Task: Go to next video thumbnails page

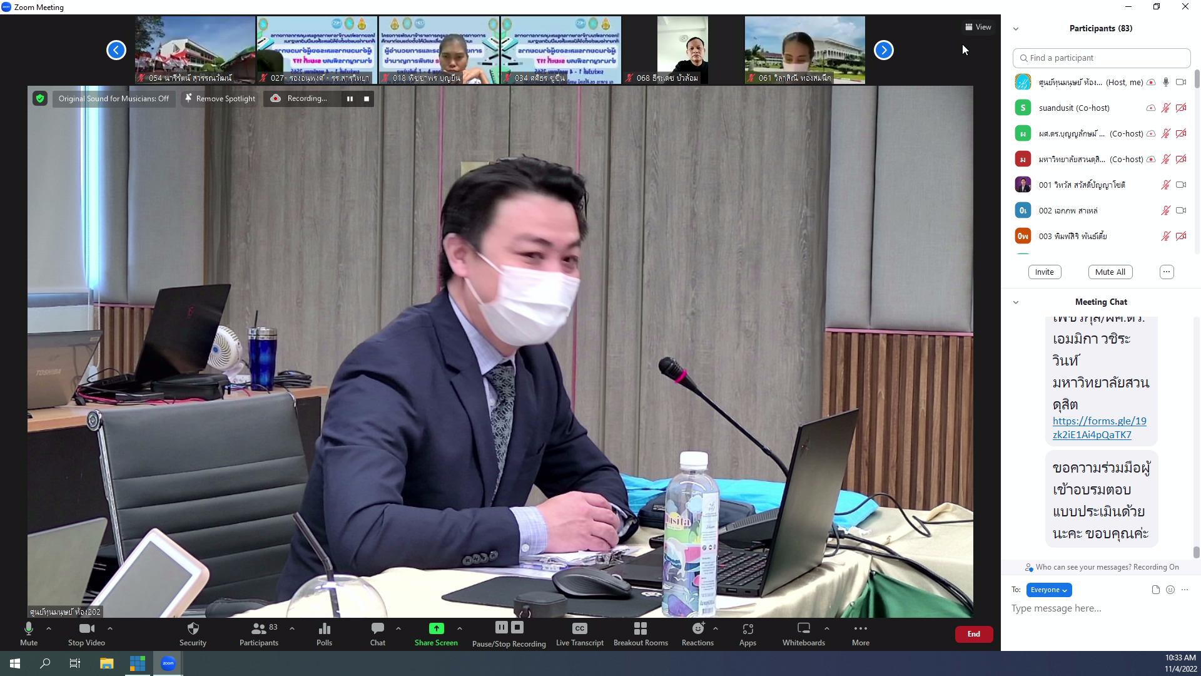Action: (884, 50)
